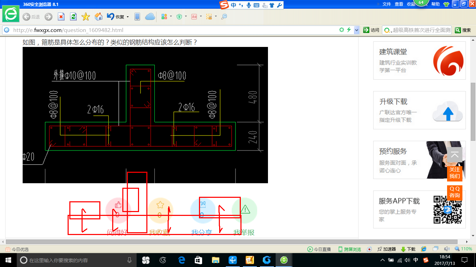Open the 预约服务 sidebar card
Image resolution: width=476 pixels, height=267 pixels.
[x=420, y=160]
